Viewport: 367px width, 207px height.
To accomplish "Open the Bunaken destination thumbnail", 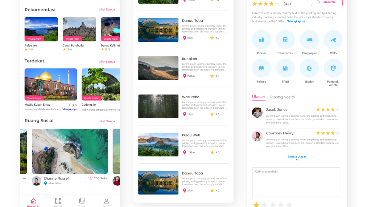I will [158, 68].
